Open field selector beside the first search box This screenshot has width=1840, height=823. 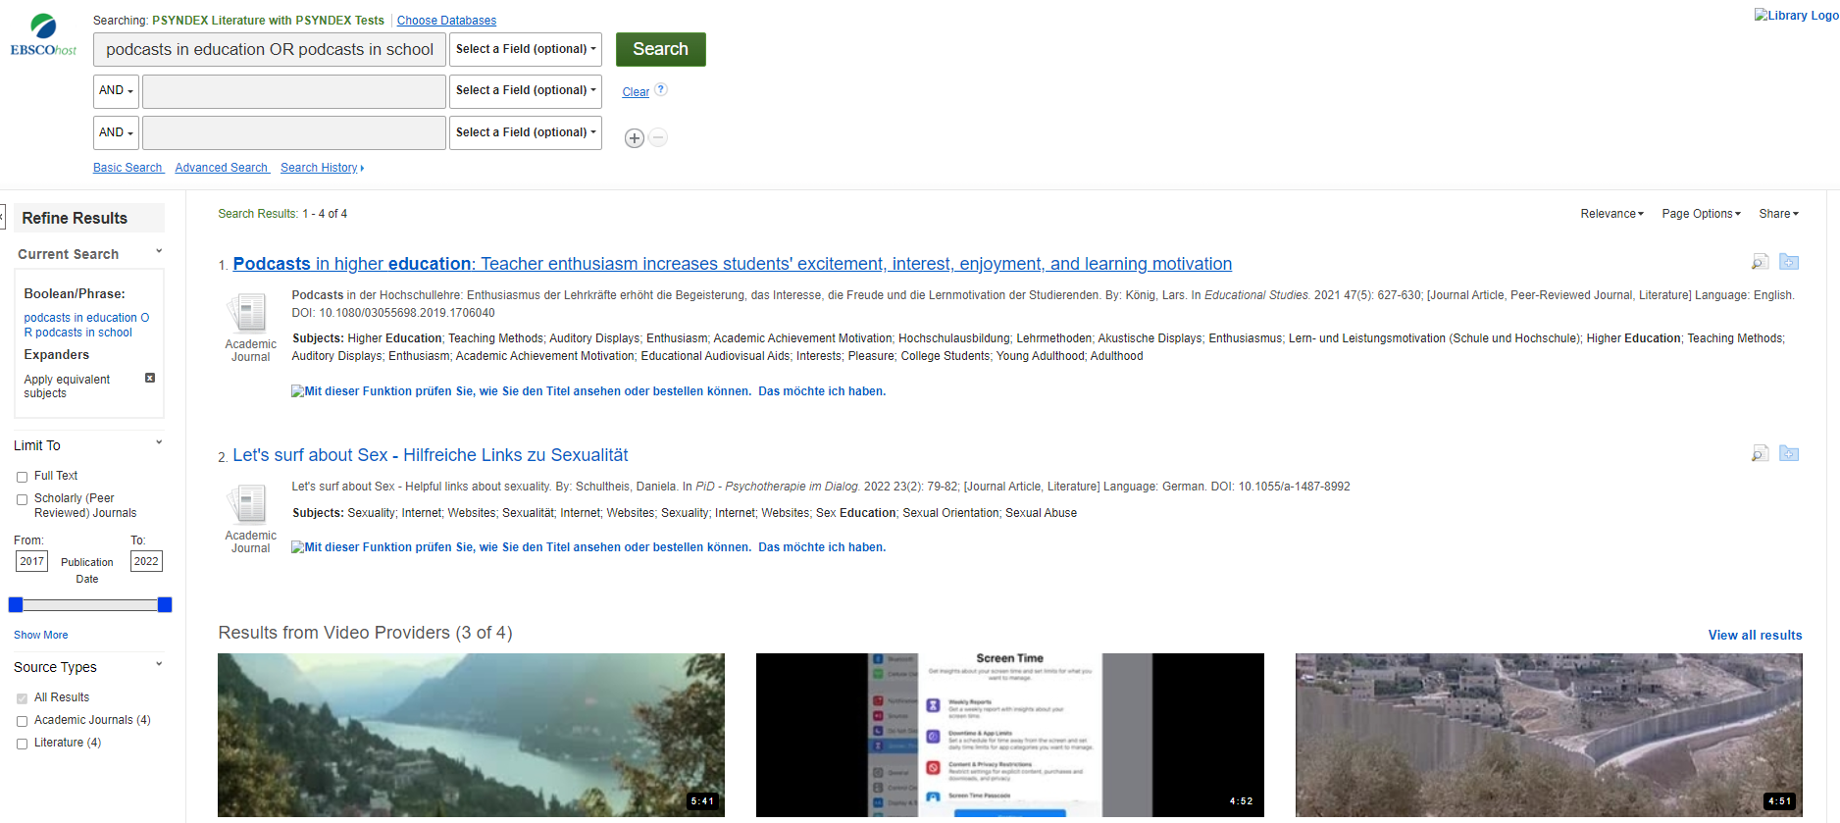click(525, 49)
